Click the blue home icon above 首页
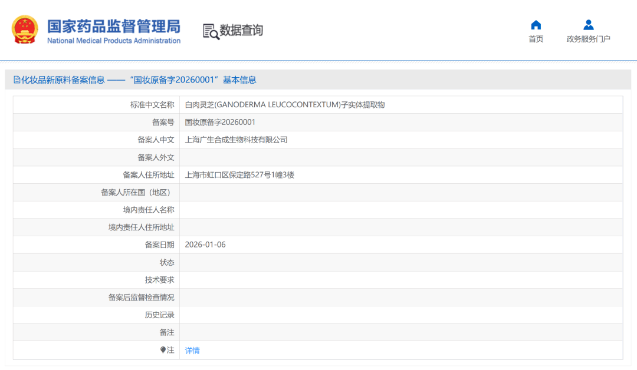Viewport: 637px width, 370px height. point(536,24)
